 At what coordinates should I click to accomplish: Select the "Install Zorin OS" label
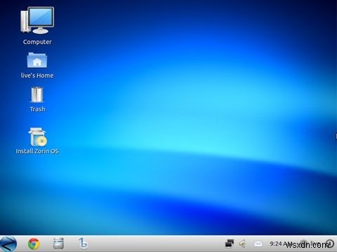click(x=37, y=151)
